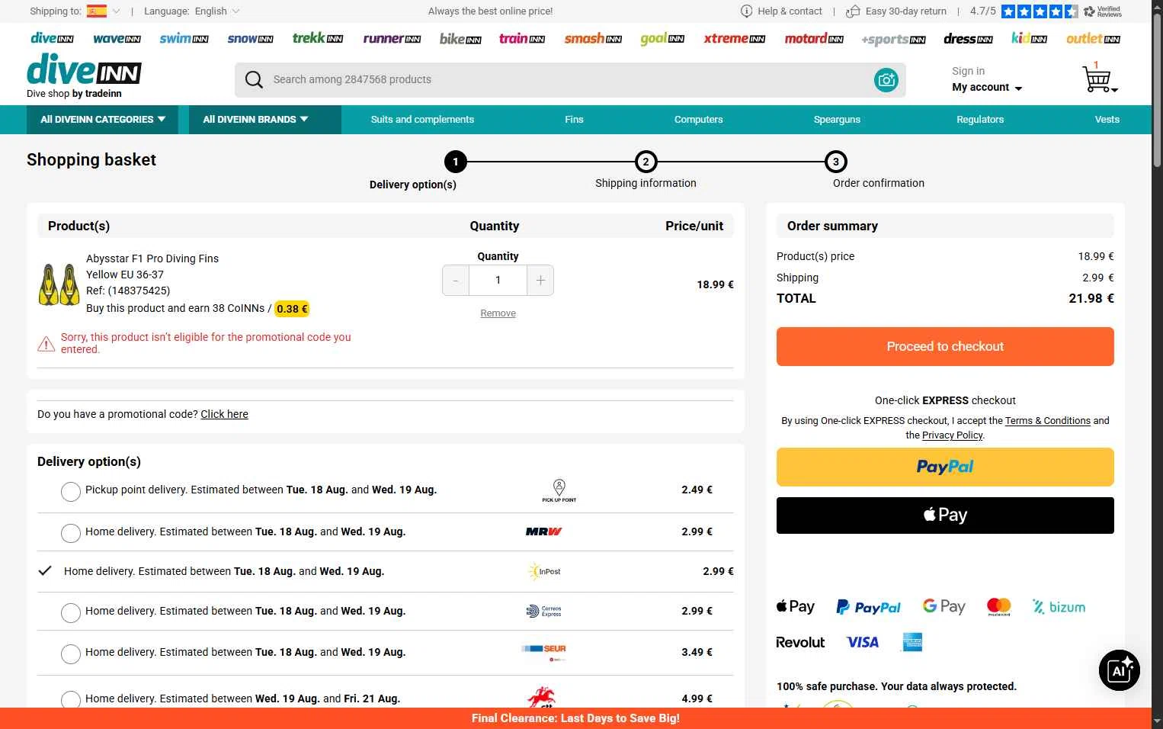Screen dimensions: 1163x729
Task: Decrease product quantity with minus button
Action: point(456,281)
